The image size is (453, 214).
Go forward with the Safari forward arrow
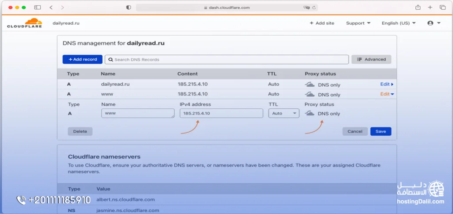tap(62, 8)
